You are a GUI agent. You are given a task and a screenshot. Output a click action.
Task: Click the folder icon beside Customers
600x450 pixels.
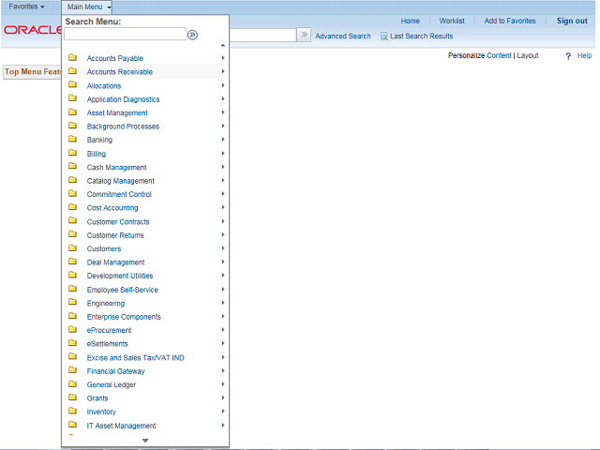[x=72, y=247]
